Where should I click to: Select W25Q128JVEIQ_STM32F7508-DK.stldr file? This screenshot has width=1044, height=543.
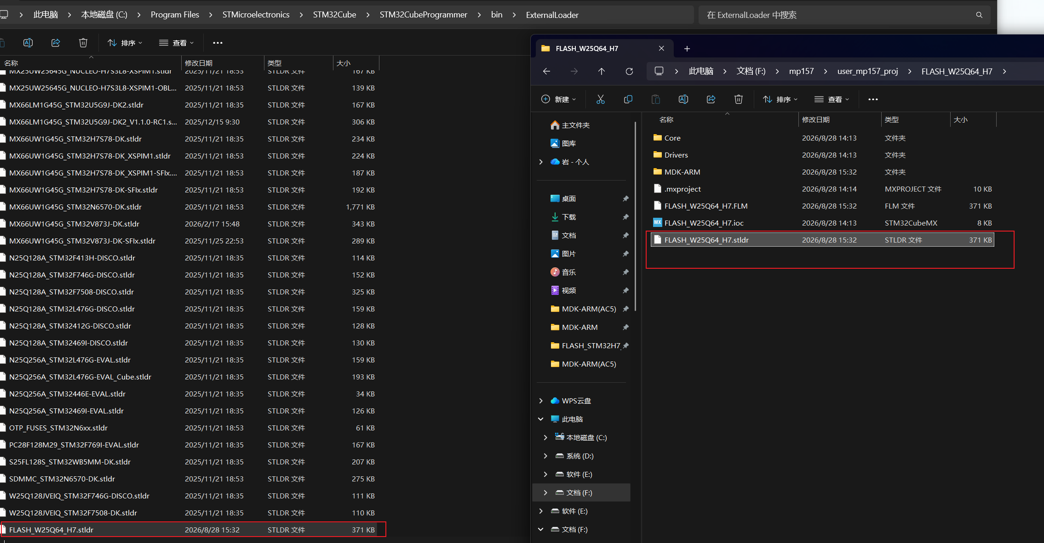[189, 513]
